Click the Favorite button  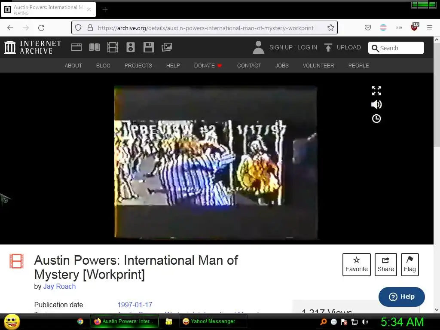point(356,265)
